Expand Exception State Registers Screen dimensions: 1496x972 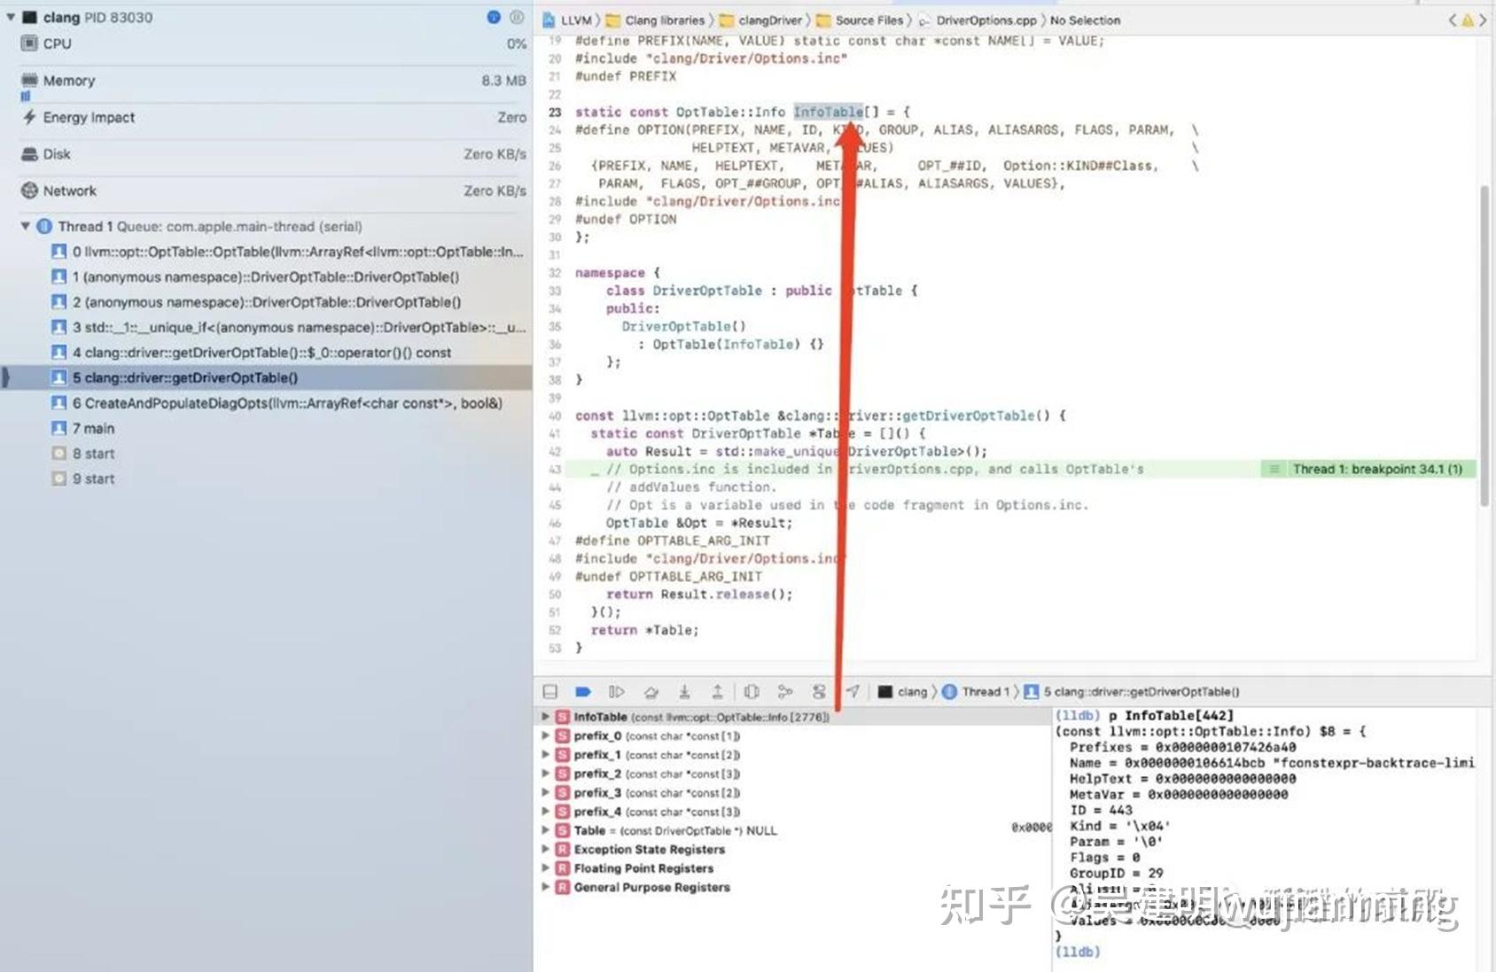(545, 849)
